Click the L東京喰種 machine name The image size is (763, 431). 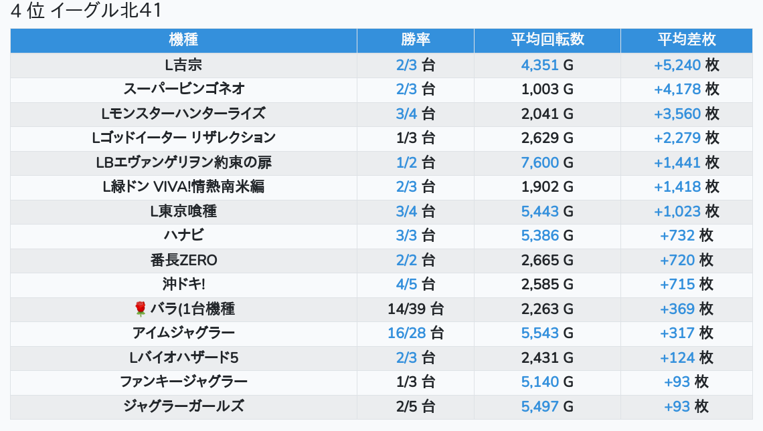[x=183, y=211]
